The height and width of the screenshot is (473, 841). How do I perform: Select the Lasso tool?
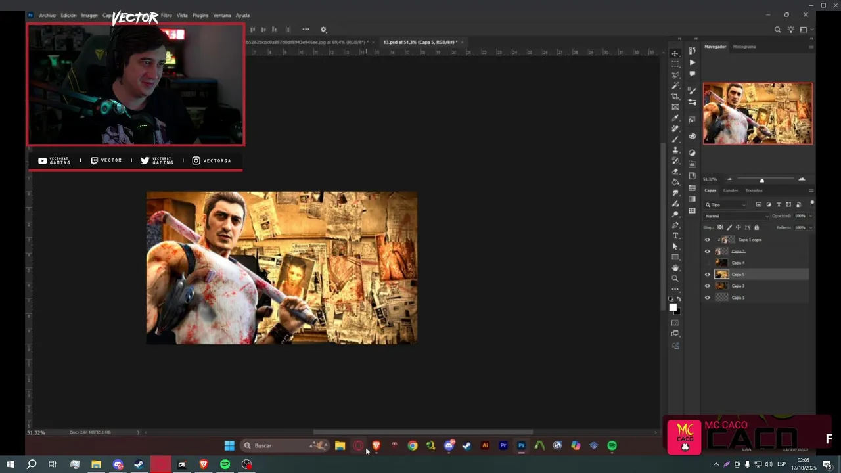[x=675, y=75]
